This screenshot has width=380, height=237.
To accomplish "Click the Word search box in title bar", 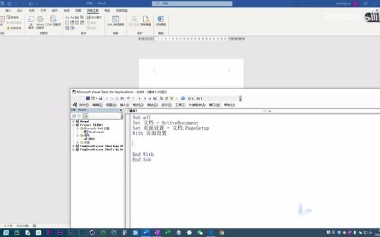I will 192,3.
